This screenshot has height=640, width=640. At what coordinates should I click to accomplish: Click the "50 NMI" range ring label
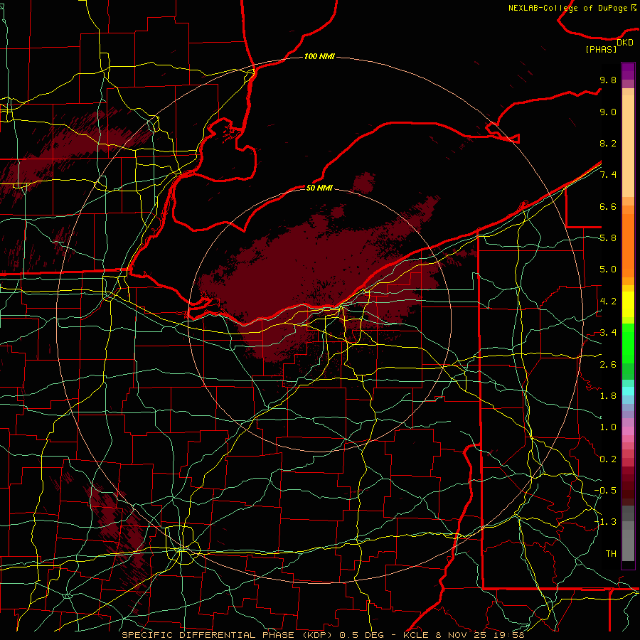point(319,188)
